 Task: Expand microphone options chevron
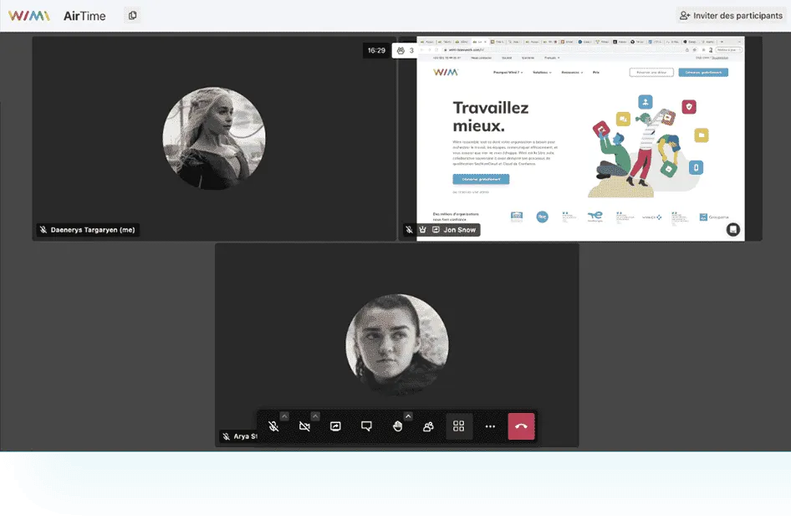(284, 416)
